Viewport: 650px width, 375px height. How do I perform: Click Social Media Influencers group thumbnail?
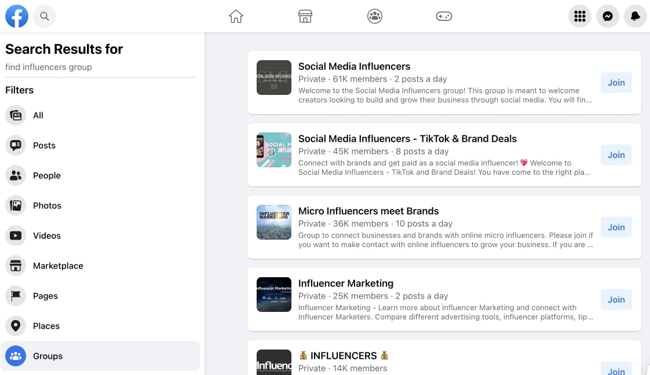click(x=274, y=78)
